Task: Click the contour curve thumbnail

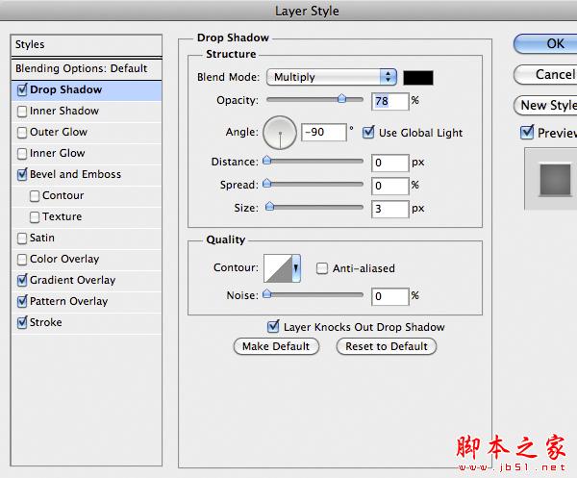Action: coord(278,268)
